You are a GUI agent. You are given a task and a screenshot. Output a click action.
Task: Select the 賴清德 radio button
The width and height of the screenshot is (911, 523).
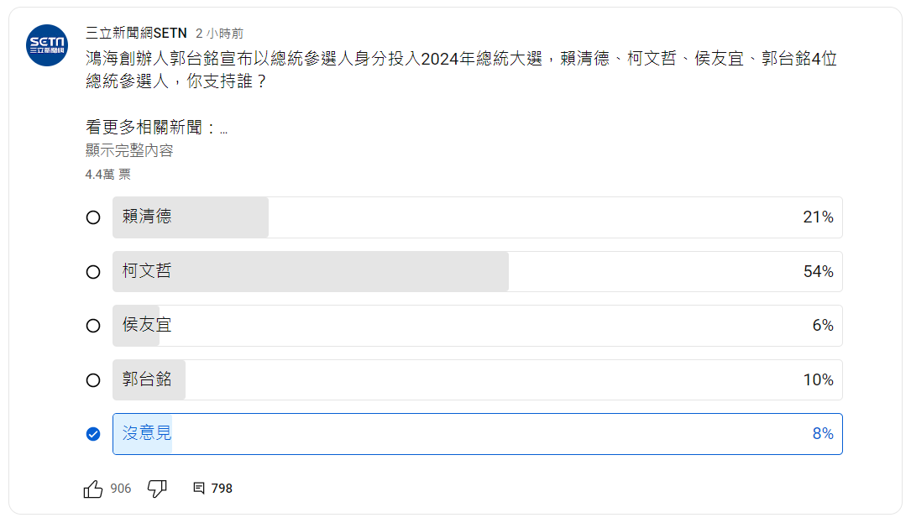92,217
